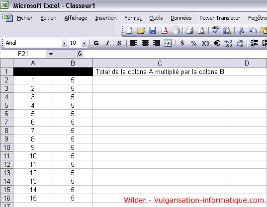This screenshot has width=267, height=207.
Task: Center cell text horizontally
Action: point(145,43)
